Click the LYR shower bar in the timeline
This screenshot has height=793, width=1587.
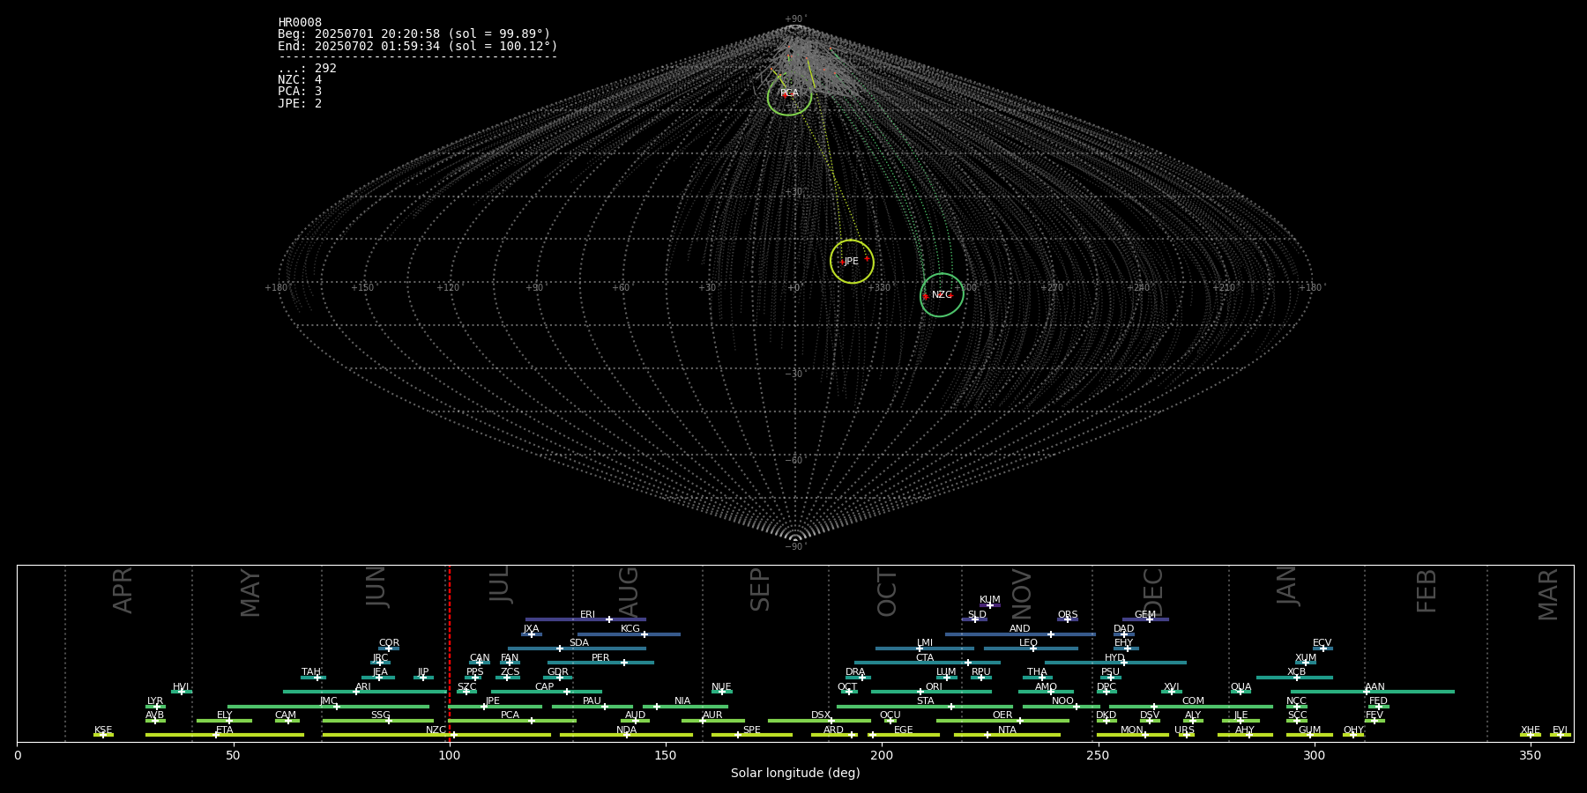155,707
